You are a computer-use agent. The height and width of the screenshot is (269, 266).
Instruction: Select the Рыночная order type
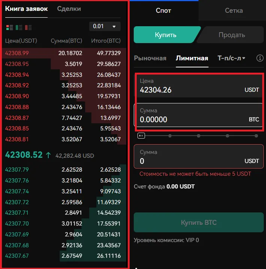(150, 58)
